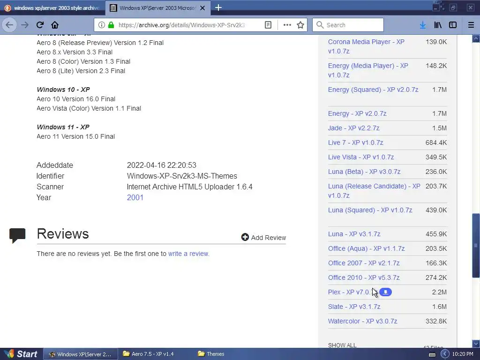
Task: Download Corona Media Player - XP v1.0.7z
Action: pyautogui.click(x=367, y=46)
